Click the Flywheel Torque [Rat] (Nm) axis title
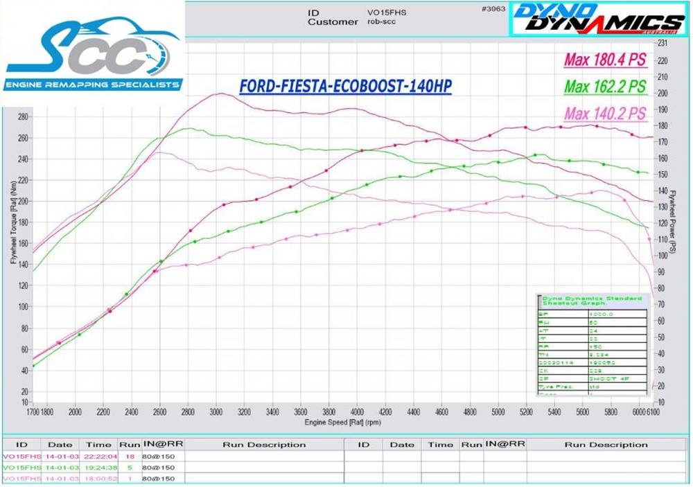Viewport: 693px width, 487px height. coord(13,222)
